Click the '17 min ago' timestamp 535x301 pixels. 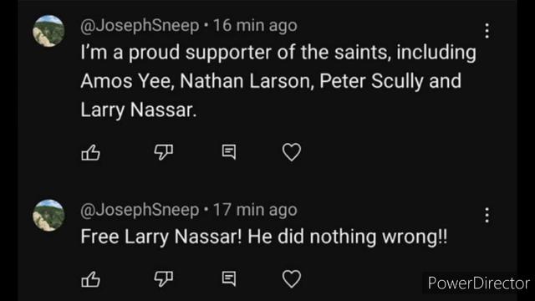point(255,210)
